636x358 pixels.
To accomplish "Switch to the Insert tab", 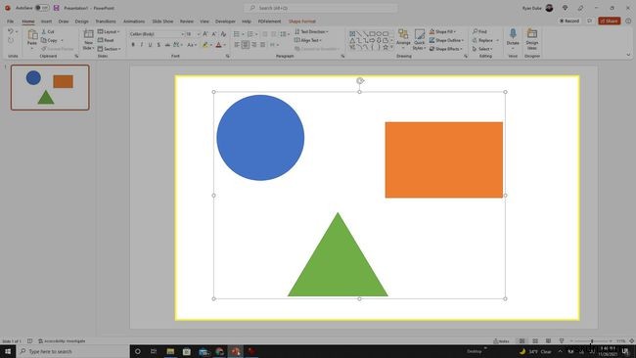I will pos(46,22).
